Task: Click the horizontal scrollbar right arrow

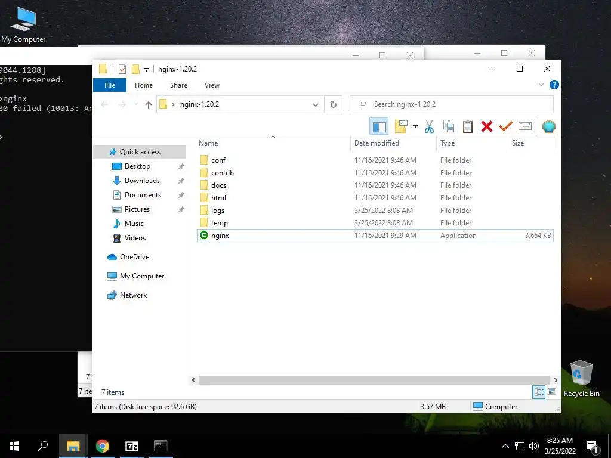Action: [x=556, y=380]
